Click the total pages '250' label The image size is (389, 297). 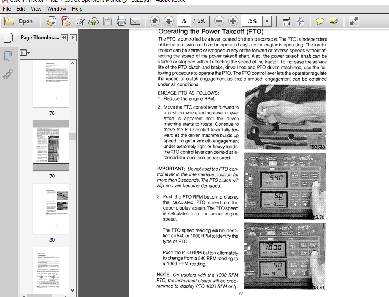click(202, 21)
